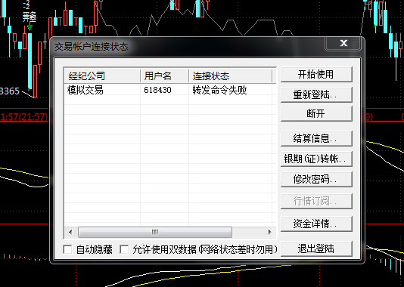Viewport: 404px width, 287px height.
Task: Select 转发命令失败 status cell
Action: coord(219,90)
